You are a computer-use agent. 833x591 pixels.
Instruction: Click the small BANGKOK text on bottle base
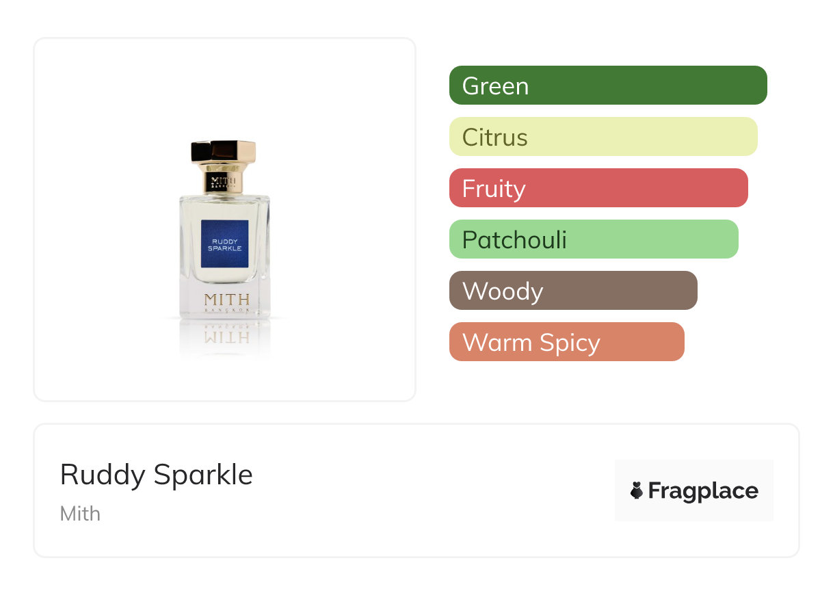click(x=226, y=310)
